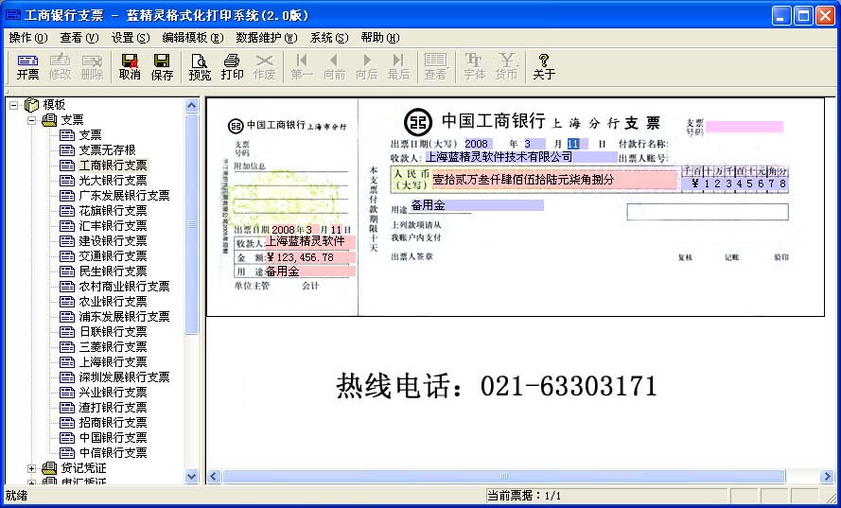Open the 操作 menu
The width and height of the screenshot is (841, 508).
27,38
